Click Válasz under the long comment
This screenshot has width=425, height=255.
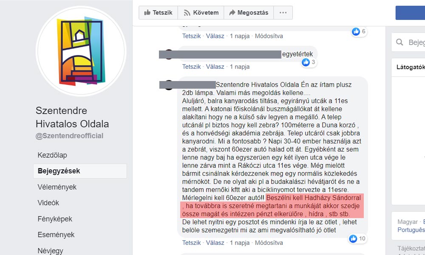[215, 243]
